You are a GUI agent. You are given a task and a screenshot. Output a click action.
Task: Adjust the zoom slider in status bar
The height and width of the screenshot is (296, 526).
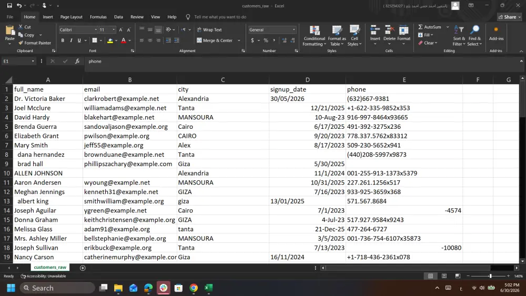pyautogui.click(x=490, y=276)
